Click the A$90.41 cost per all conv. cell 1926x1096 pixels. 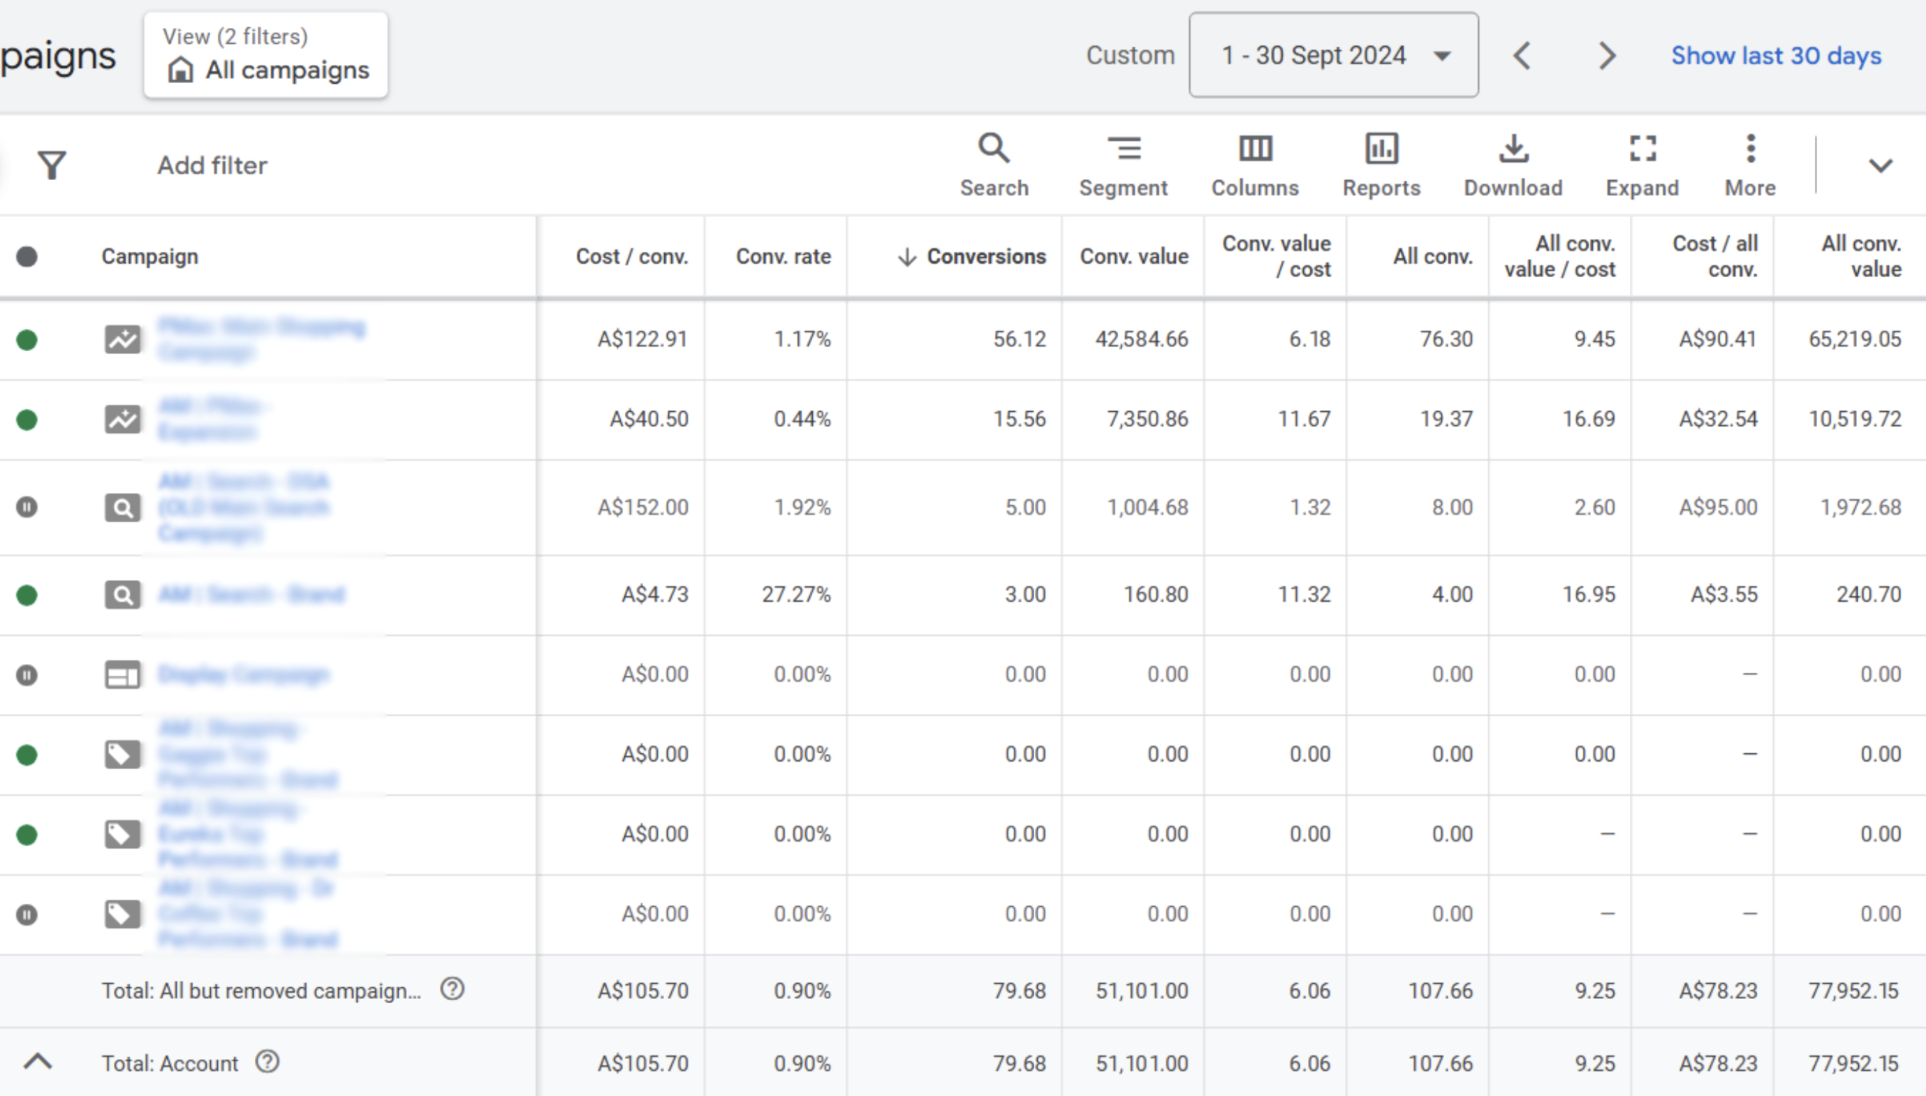point(1717,339)
